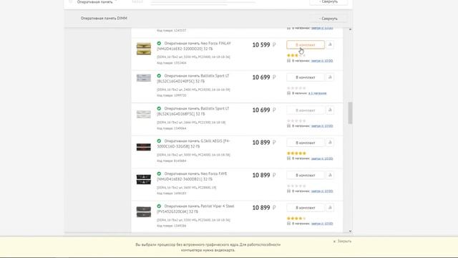
Task: Open Neo Forza FAYE product thumbnail
Action: [144, 179]
